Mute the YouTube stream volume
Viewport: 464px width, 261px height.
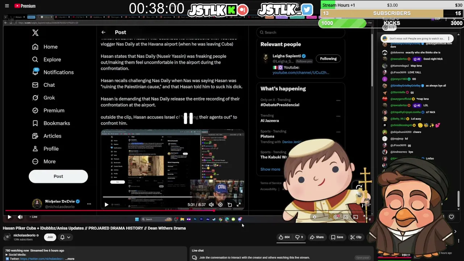[x=20, y=217]
